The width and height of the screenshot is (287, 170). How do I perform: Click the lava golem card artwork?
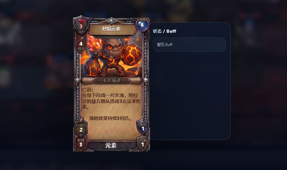[111, 56]
